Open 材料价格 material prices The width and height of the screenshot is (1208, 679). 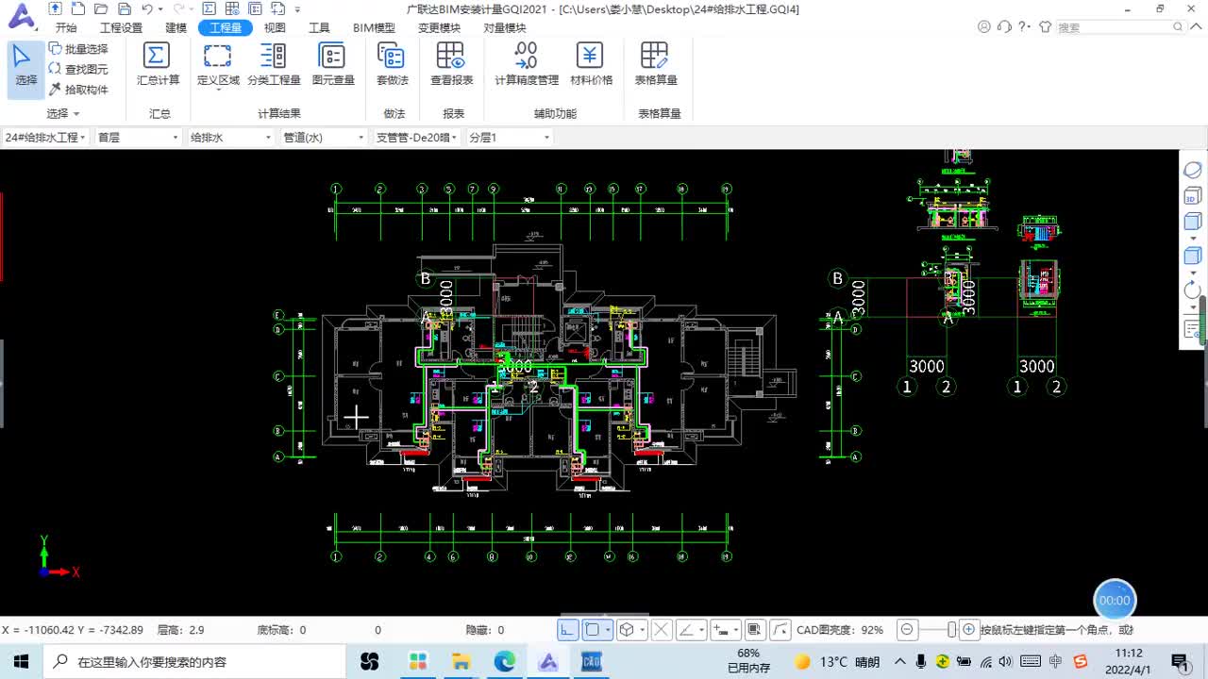click(591, 65)
